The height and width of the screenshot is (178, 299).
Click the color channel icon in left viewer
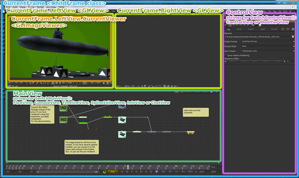(x=77, y=83)
